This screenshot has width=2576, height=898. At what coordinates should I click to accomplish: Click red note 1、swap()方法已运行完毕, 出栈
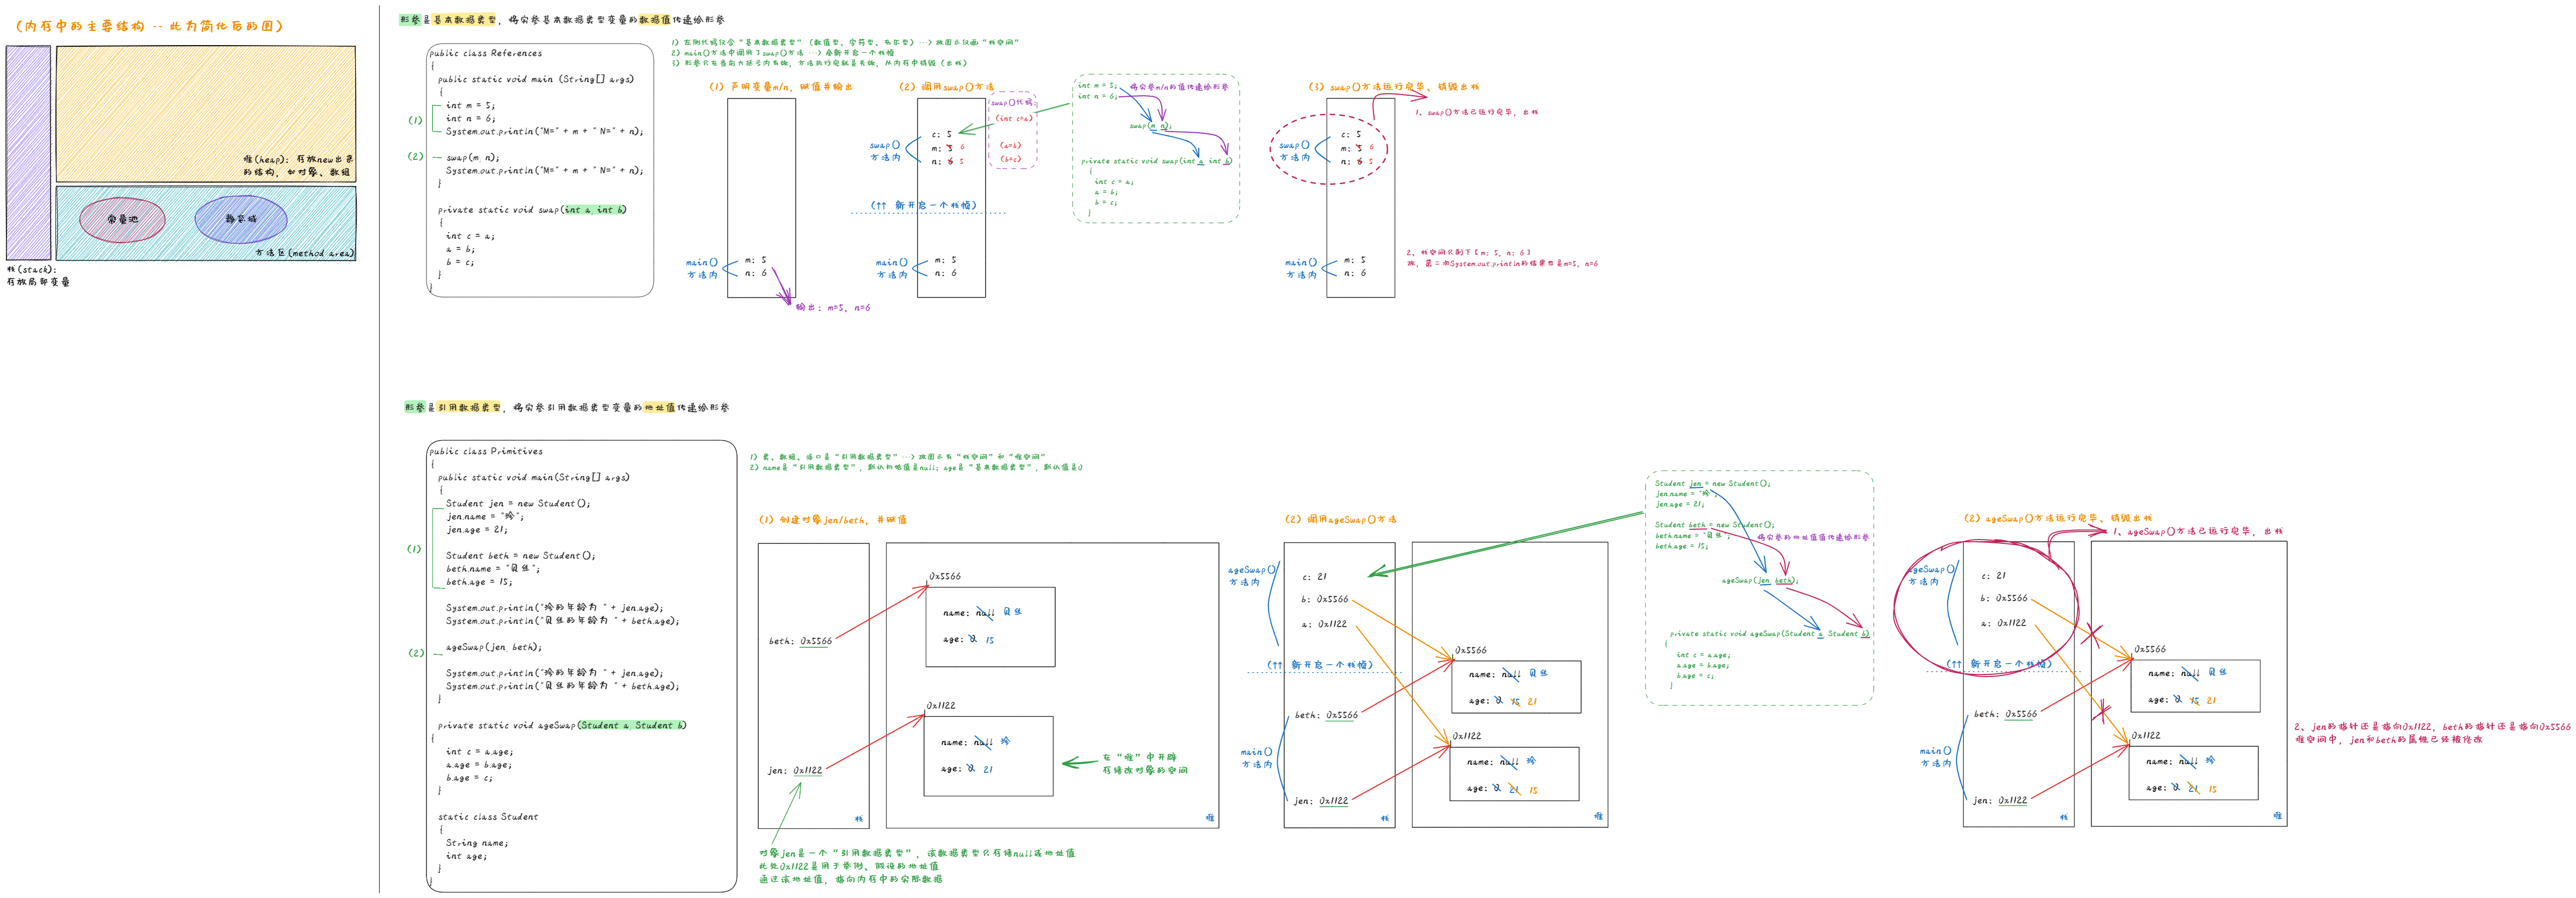pos(1476,112)
